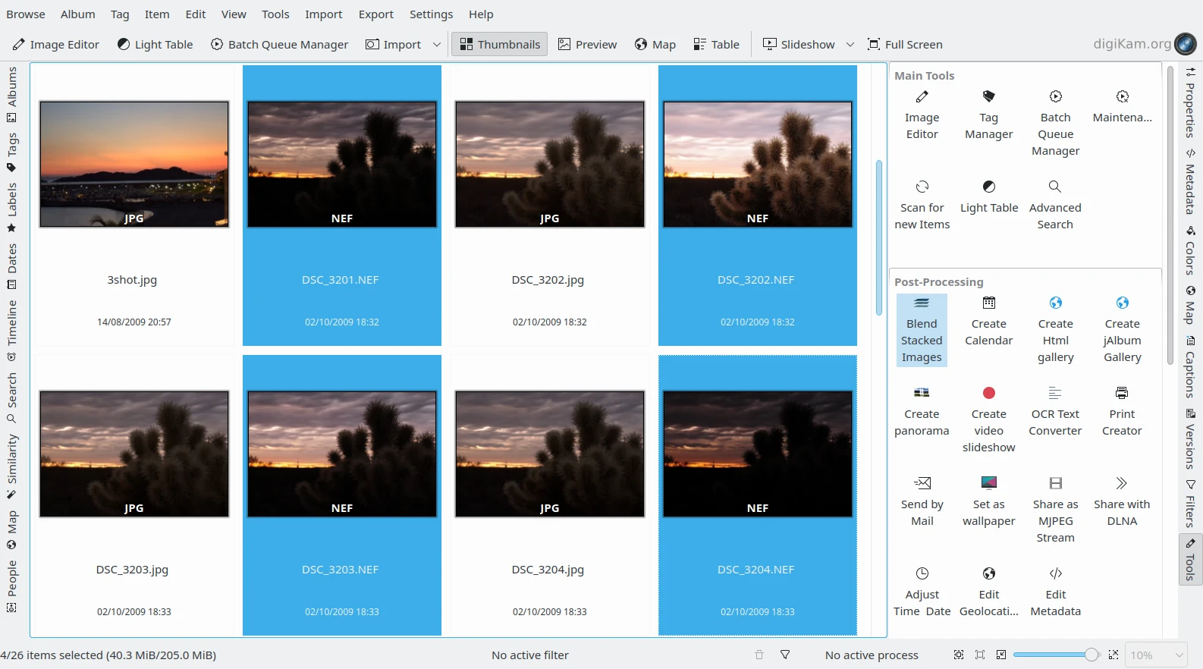Switch to Thumbnails view mode

[x=500, y=45]
